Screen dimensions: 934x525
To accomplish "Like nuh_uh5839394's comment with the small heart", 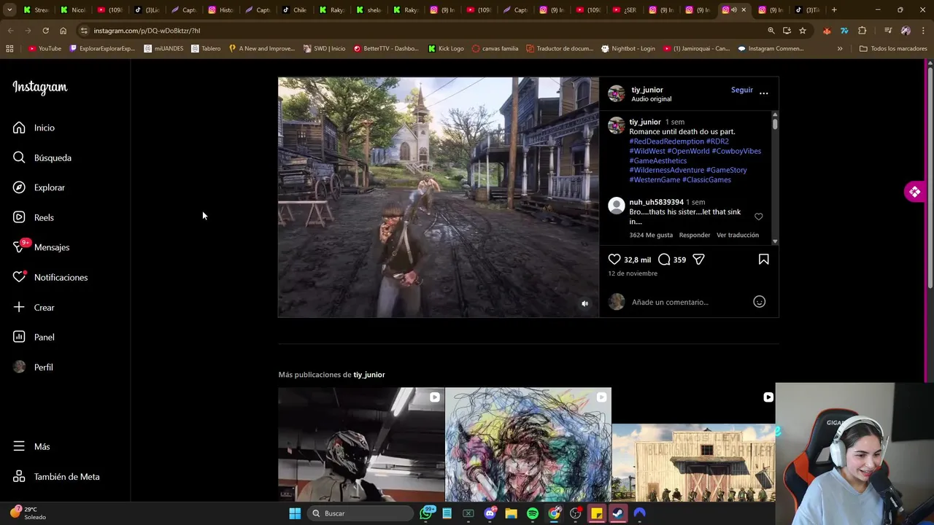I will coord(758,217).
